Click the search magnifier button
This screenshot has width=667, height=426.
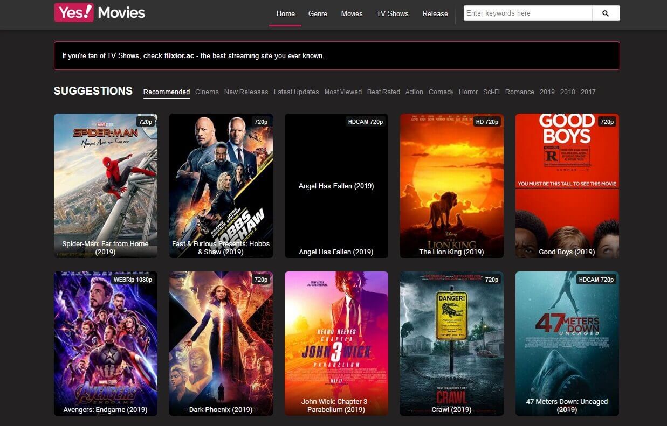click(606, 13)
